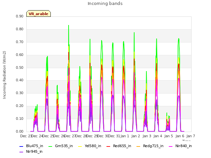The width and height of the screenshot is (211, 158).
Task: Click the 0.30 y-axis tick label
Action: pyautogui.click(x=20, y=93)
